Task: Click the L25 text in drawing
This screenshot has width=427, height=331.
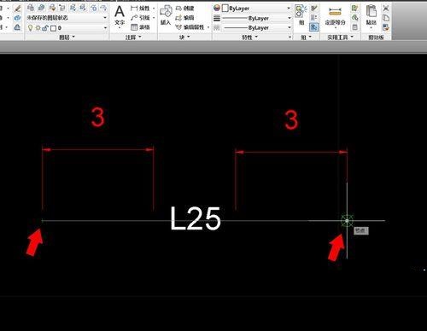Action: (x=196, y=218)
